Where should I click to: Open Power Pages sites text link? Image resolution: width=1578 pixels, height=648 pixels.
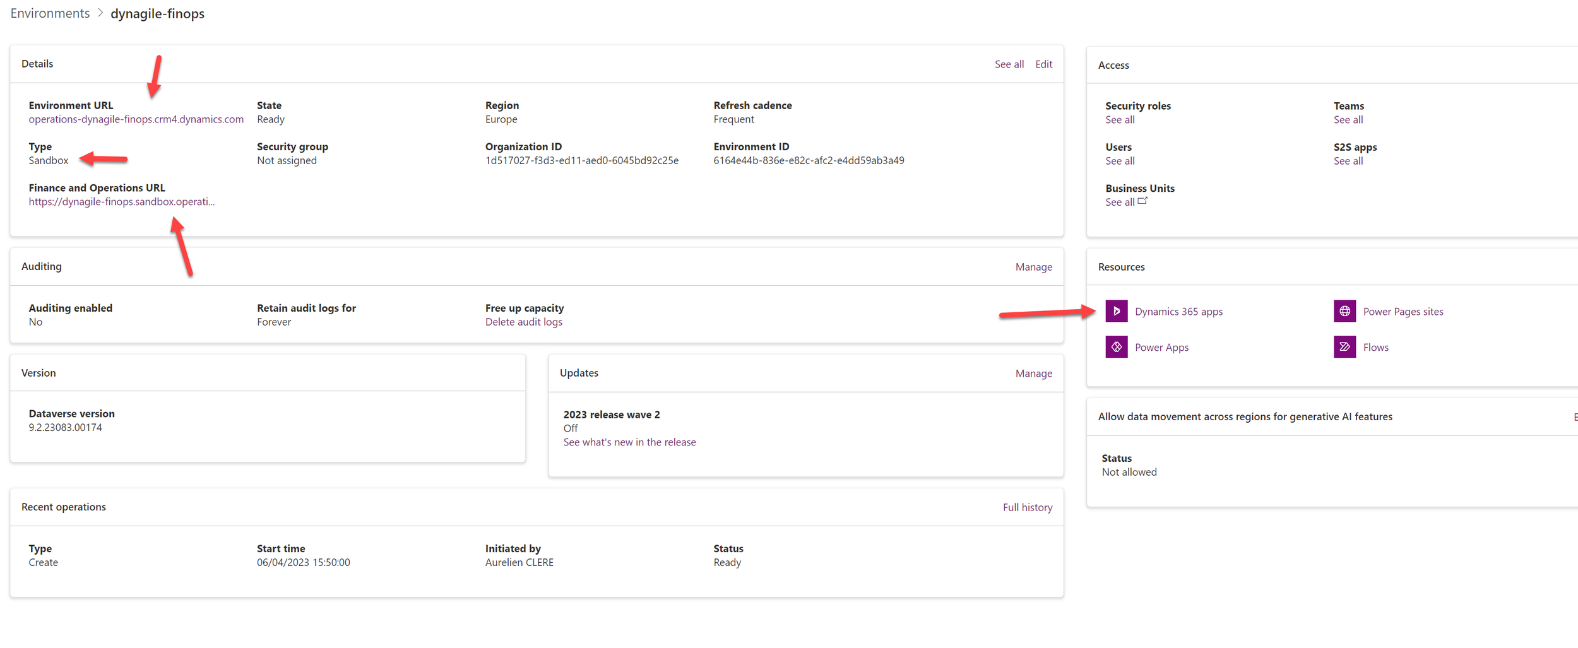pos(1403,312)
